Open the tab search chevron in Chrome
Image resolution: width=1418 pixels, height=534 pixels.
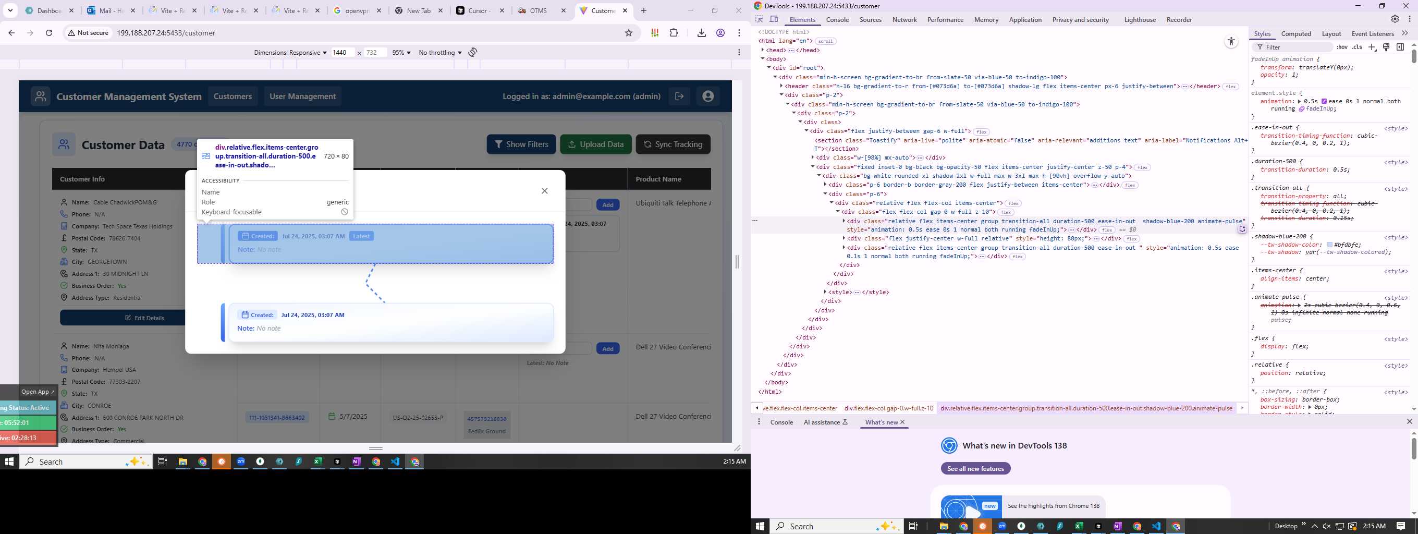pos(10,10)
